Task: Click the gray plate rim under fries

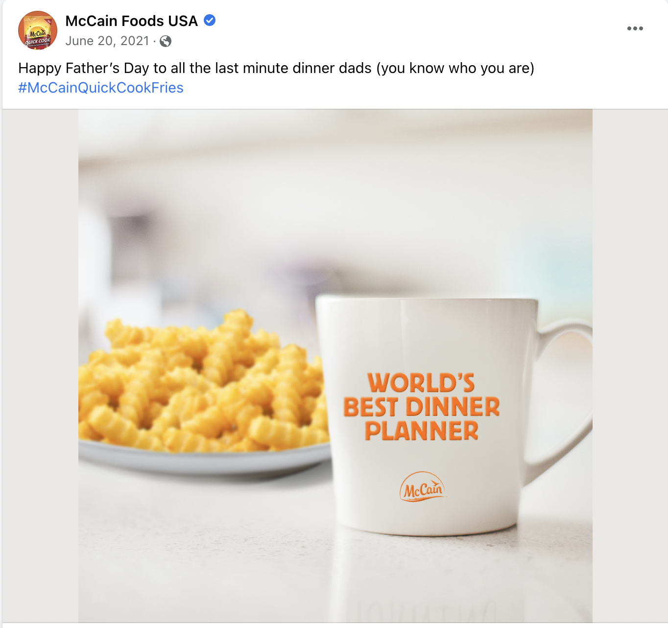Action: coord(206,459)
